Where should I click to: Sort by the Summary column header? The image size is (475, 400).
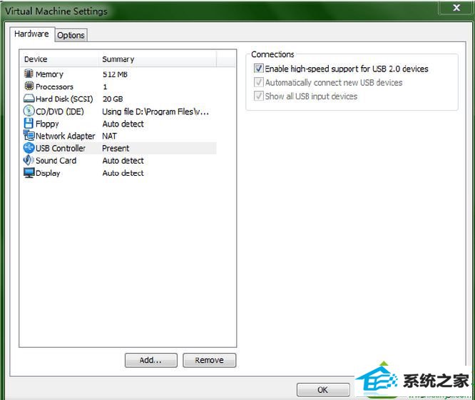(158, 59)
